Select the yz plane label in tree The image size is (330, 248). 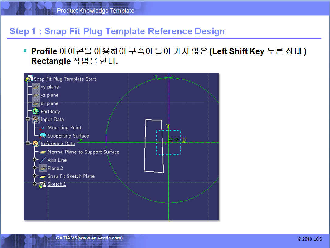tap(50, 95)
